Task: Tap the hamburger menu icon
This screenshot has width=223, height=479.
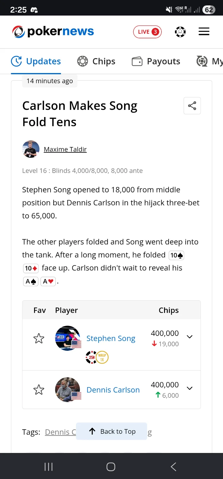Action: [x=204, y=31]
